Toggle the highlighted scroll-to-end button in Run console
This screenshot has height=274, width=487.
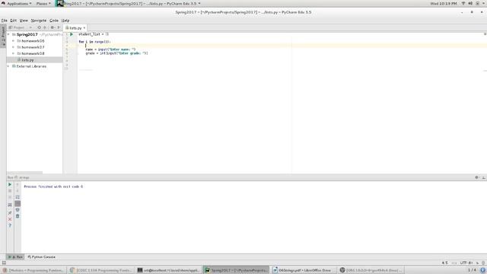[x=18, y=203]
